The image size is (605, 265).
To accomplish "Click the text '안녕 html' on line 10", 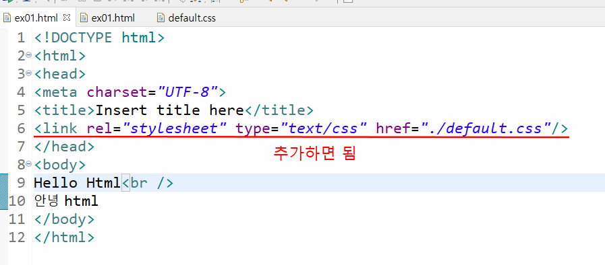I will coord(66,201).
